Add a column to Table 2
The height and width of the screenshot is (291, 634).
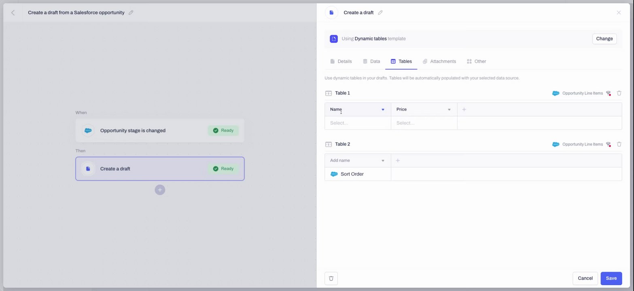(398, 160)
